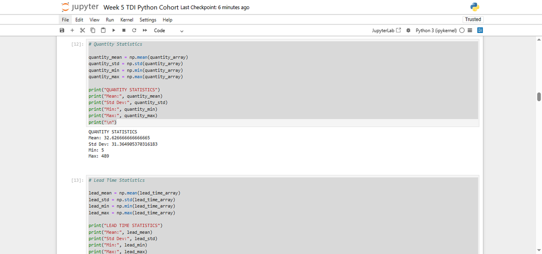The image size is (542, 254).
Task: Open the Run menu
Action: pos(110,19)
